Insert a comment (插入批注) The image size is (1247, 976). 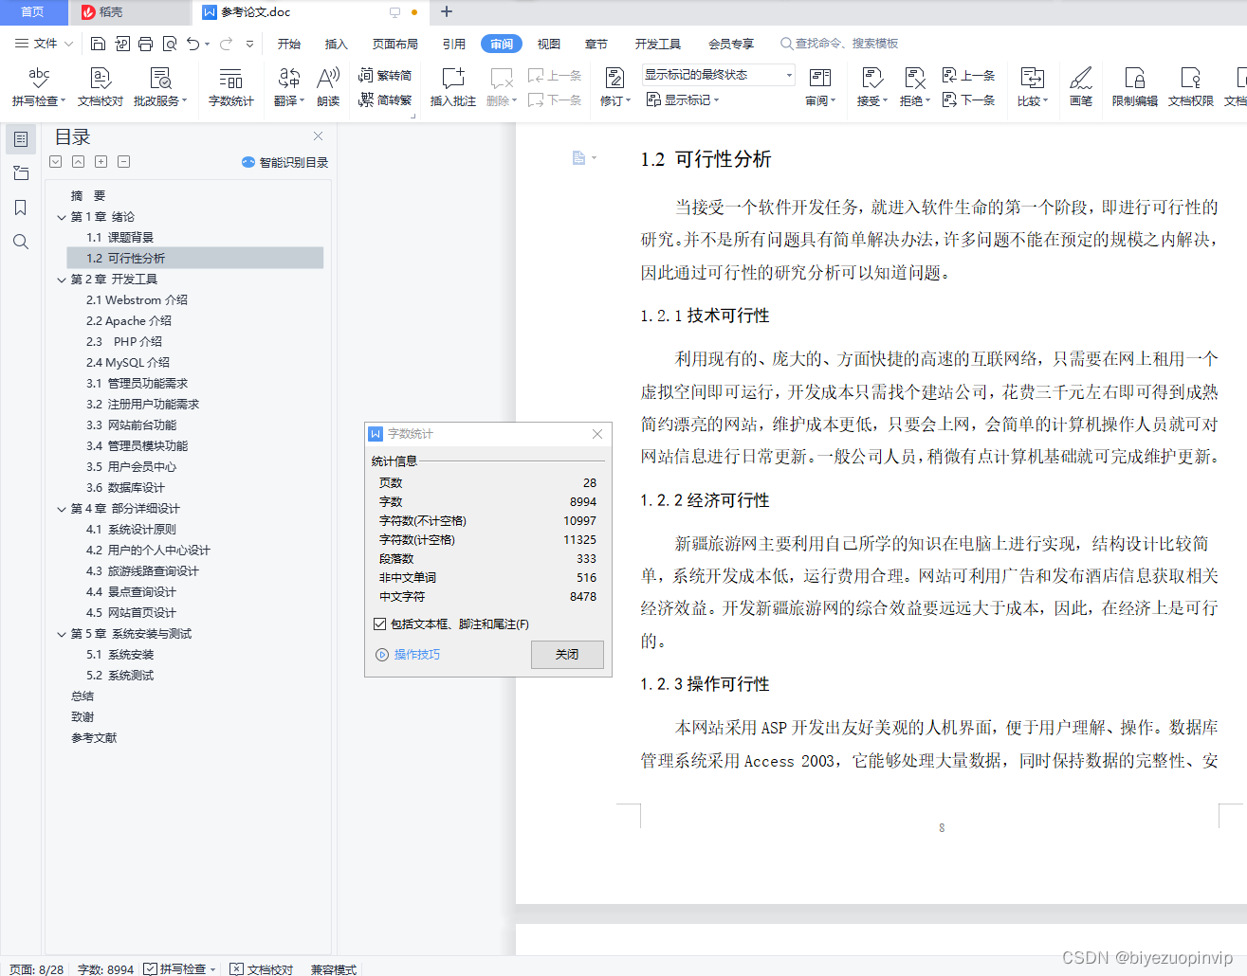tap(452, 86)
